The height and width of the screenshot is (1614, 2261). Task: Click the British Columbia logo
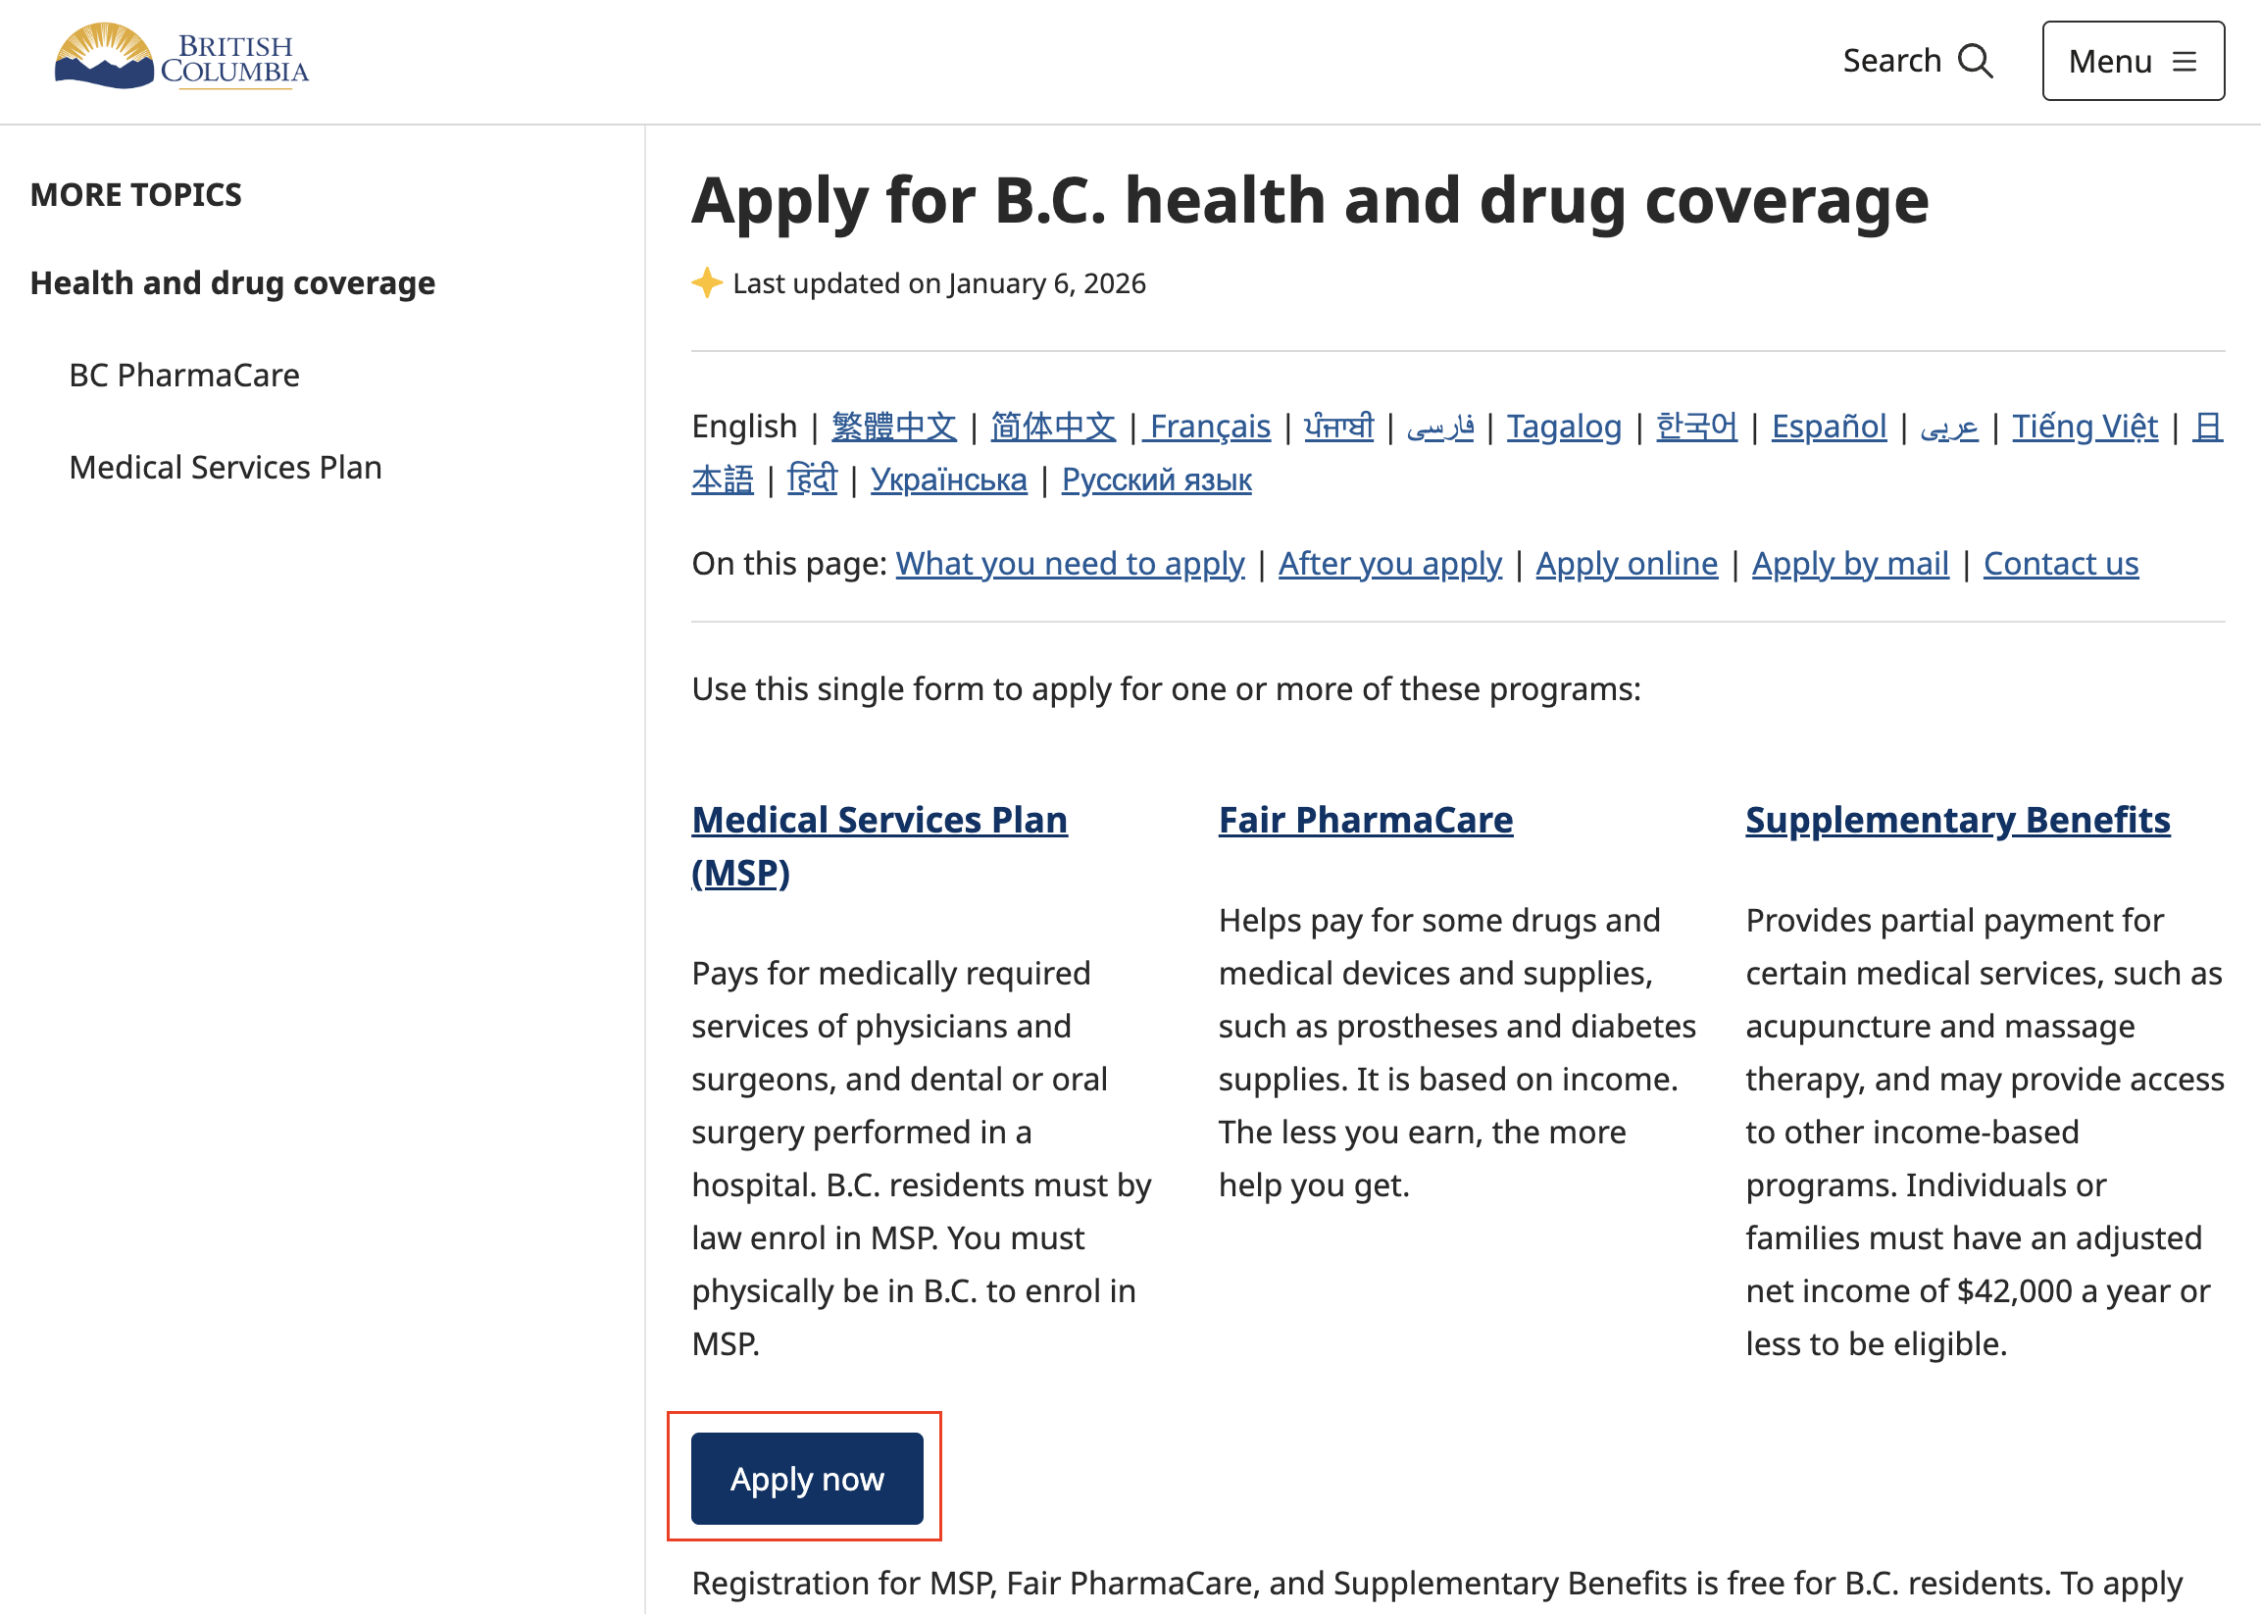(181, 57)
